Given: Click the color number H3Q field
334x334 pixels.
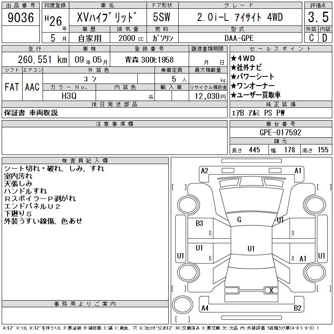Looking at the screenshot, I should pyautogui.click(x=69, y=96).
